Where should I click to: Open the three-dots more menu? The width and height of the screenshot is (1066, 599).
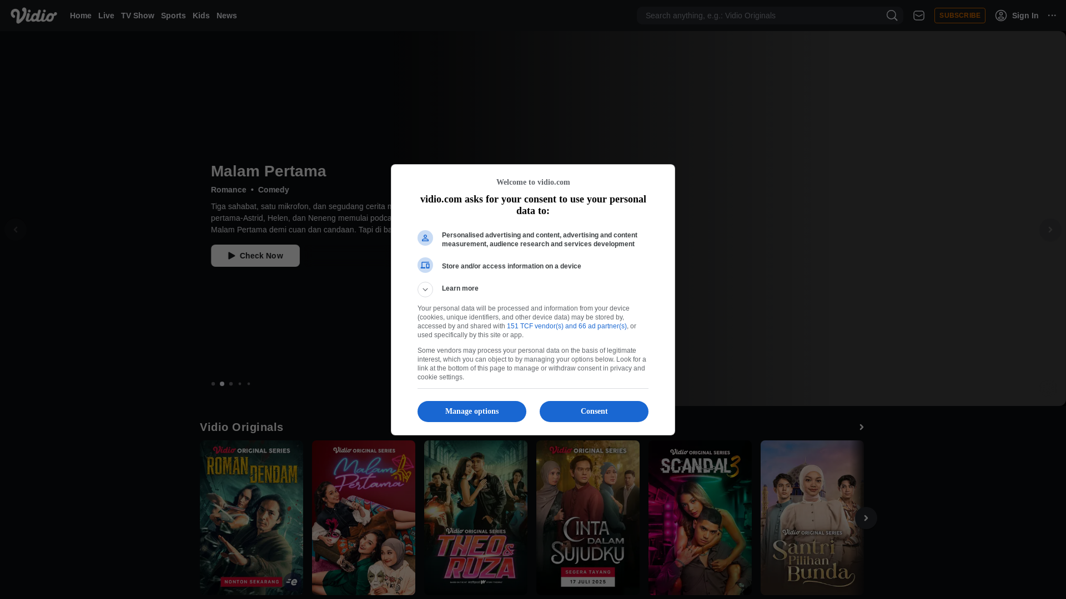[x=1052, y=16]
